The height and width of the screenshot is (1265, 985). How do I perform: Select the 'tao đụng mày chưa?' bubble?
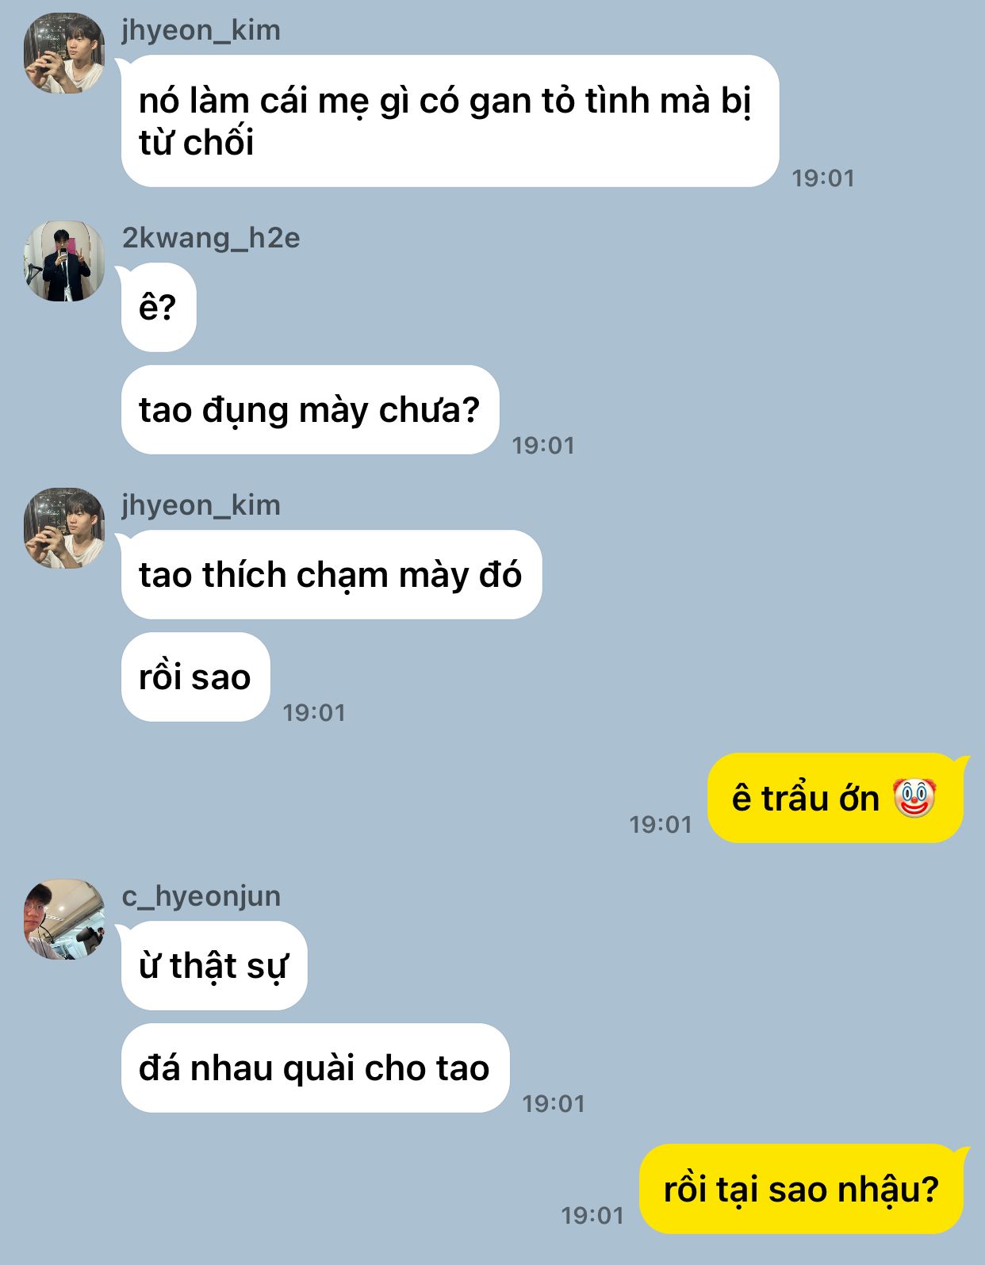310,410
